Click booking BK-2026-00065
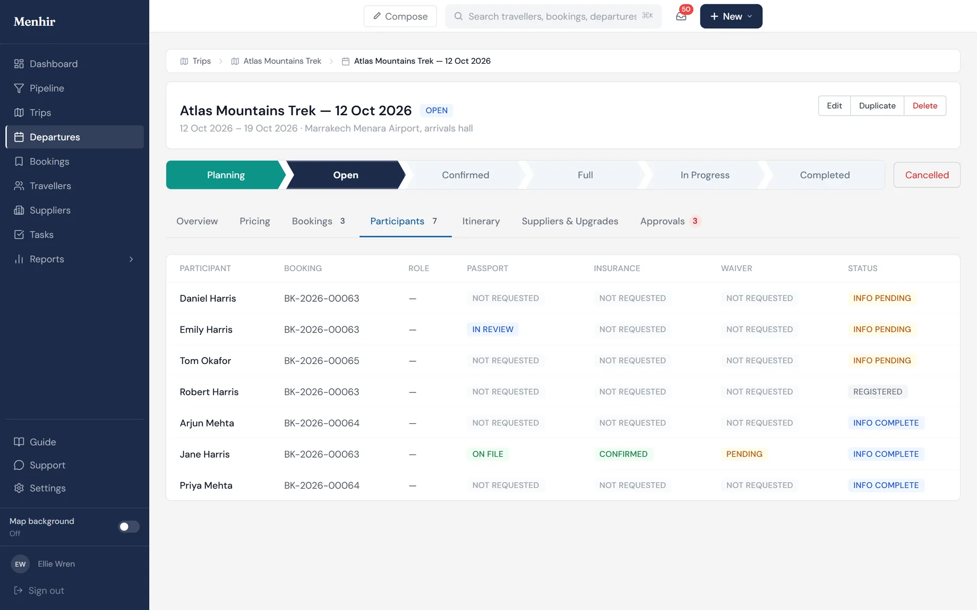 point(322,361)
